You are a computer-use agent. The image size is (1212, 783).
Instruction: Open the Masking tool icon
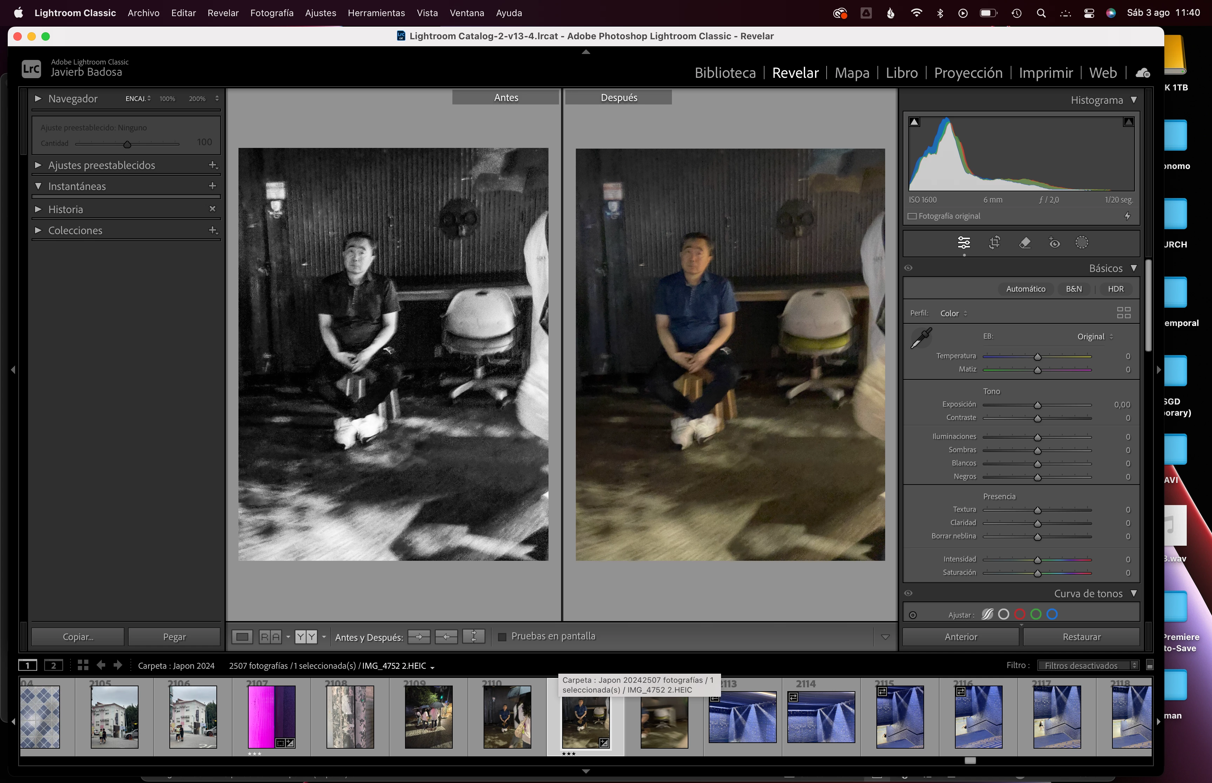pos(1082,243)
